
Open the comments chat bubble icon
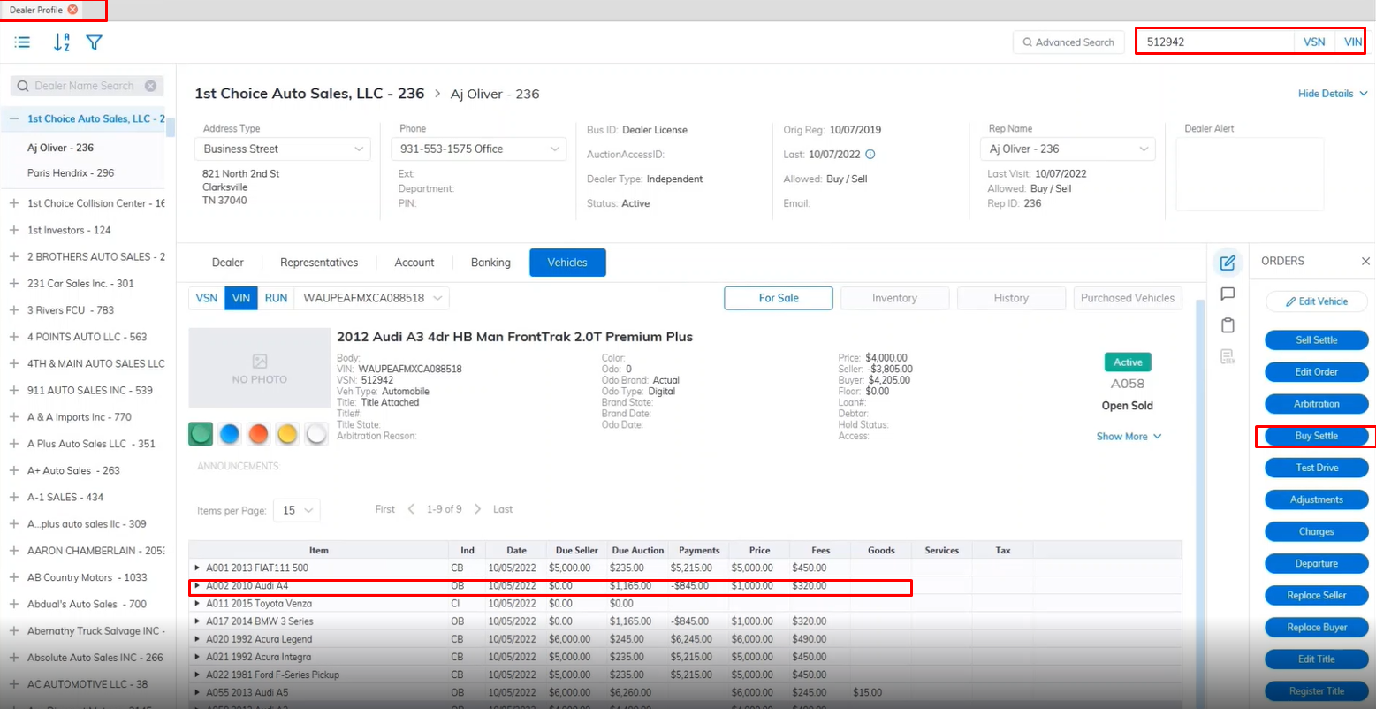pos(1228,294)
